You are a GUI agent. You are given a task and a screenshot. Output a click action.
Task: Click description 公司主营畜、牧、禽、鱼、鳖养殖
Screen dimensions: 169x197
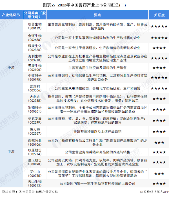tap(97, 121)
